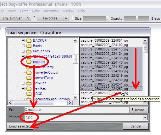Click file list scroll up arrow
The height and width of the screenshot is (135, 161).
click(x=145, y=41)
